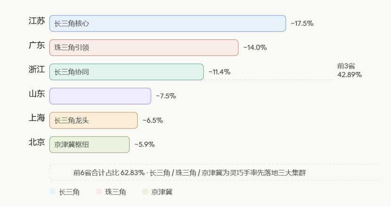
Task: Click the 江苏 province label
Action: 37,21
